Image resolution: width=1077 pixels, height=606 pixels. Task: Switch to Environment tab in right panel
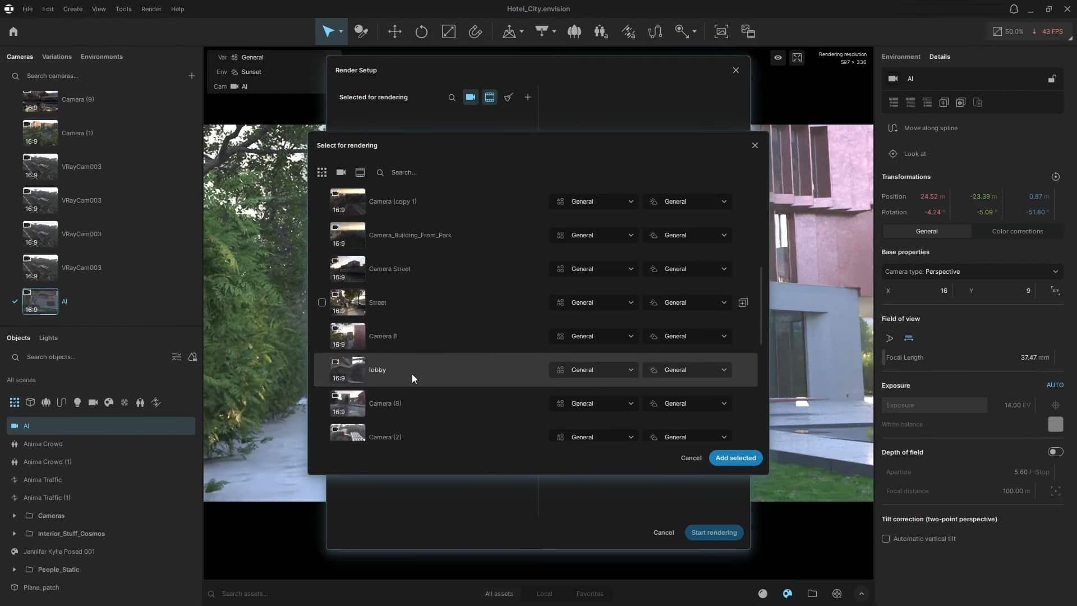click(901, 57)
